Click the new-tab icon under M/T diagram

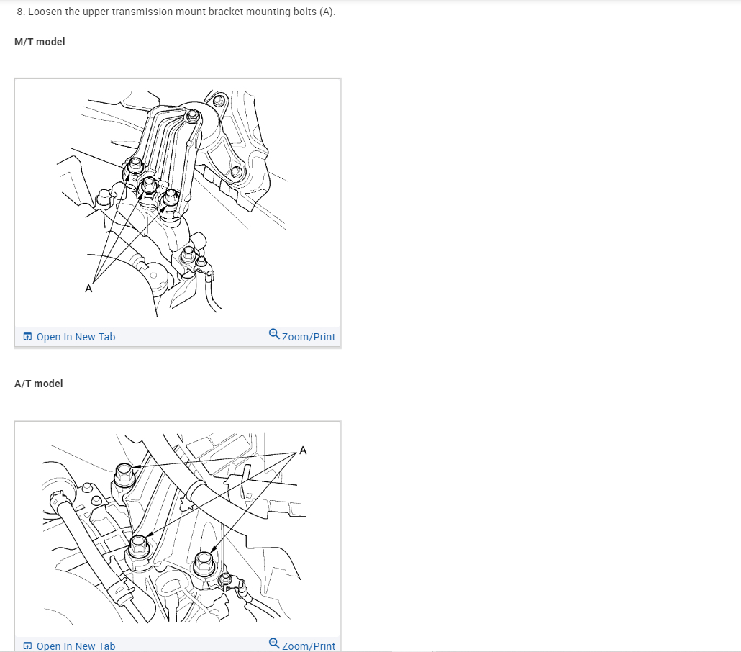(x=27, y=337)
